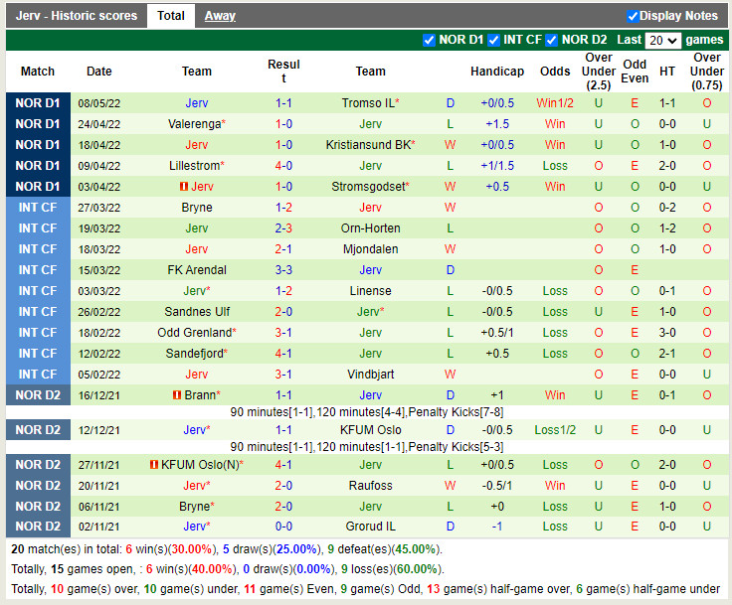Open Kristiansund BK team page
This screenshot has height=605, width=732.
pyautogui.click(x=367, y=145)
